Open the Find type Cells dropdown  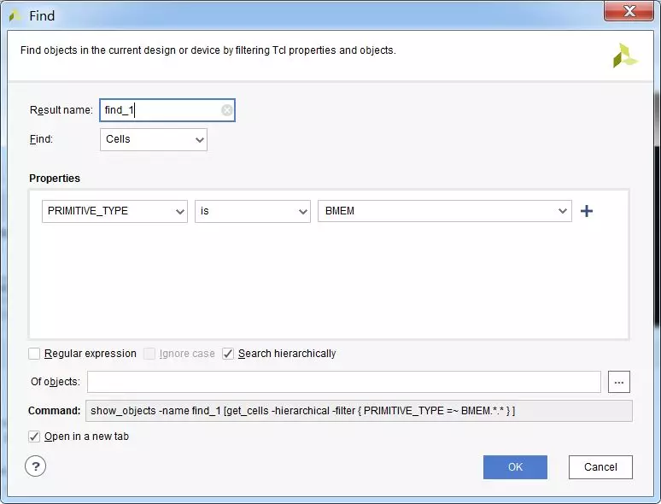(154, 139)
